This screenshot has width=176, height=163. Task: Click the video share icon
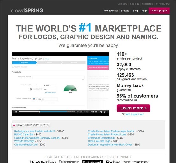click(x=101, y=112)
